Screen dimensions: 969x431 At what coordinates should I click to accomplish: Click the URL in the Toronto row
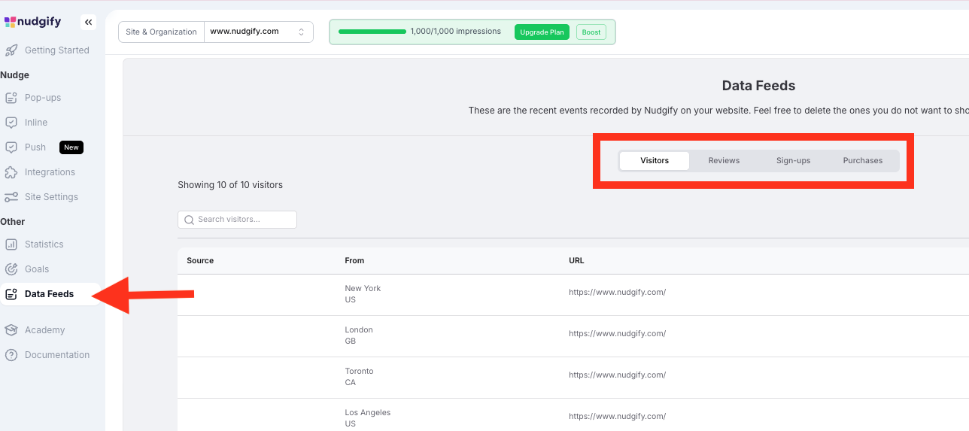point(617,375)
